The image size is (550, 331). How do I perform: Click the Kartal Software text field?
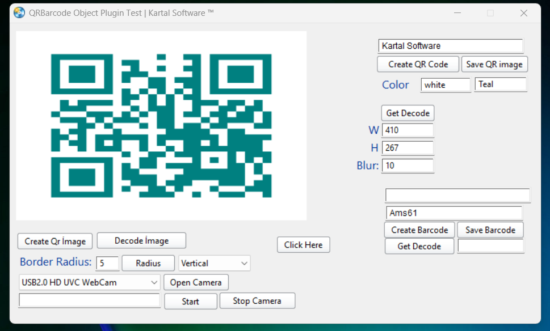click(450, 46)
